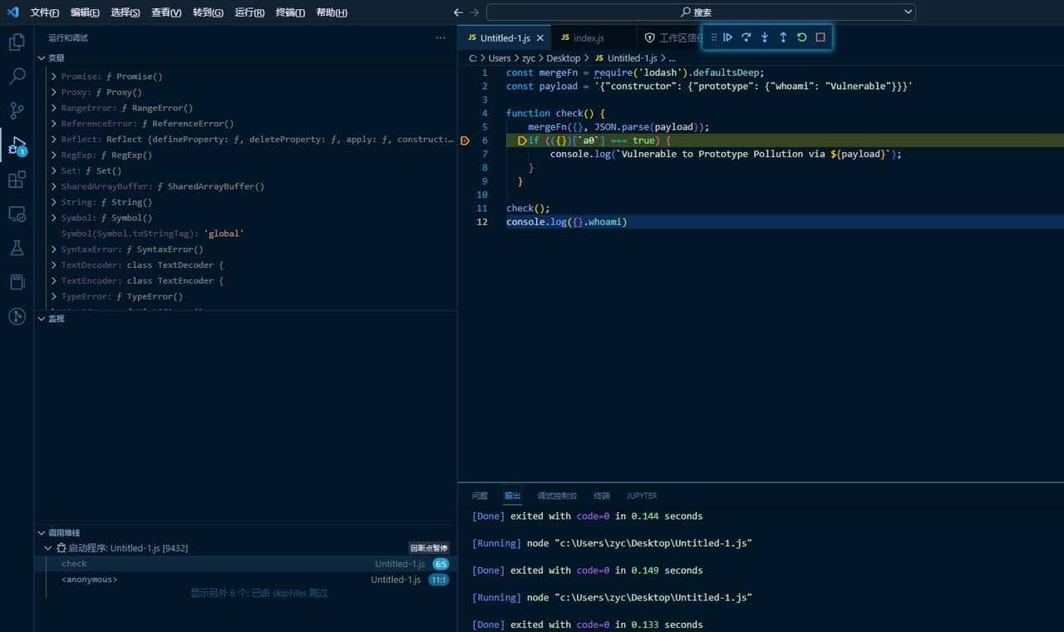1064x632 pixels.
Task: Step over the current line
Action: pos(746,37)
